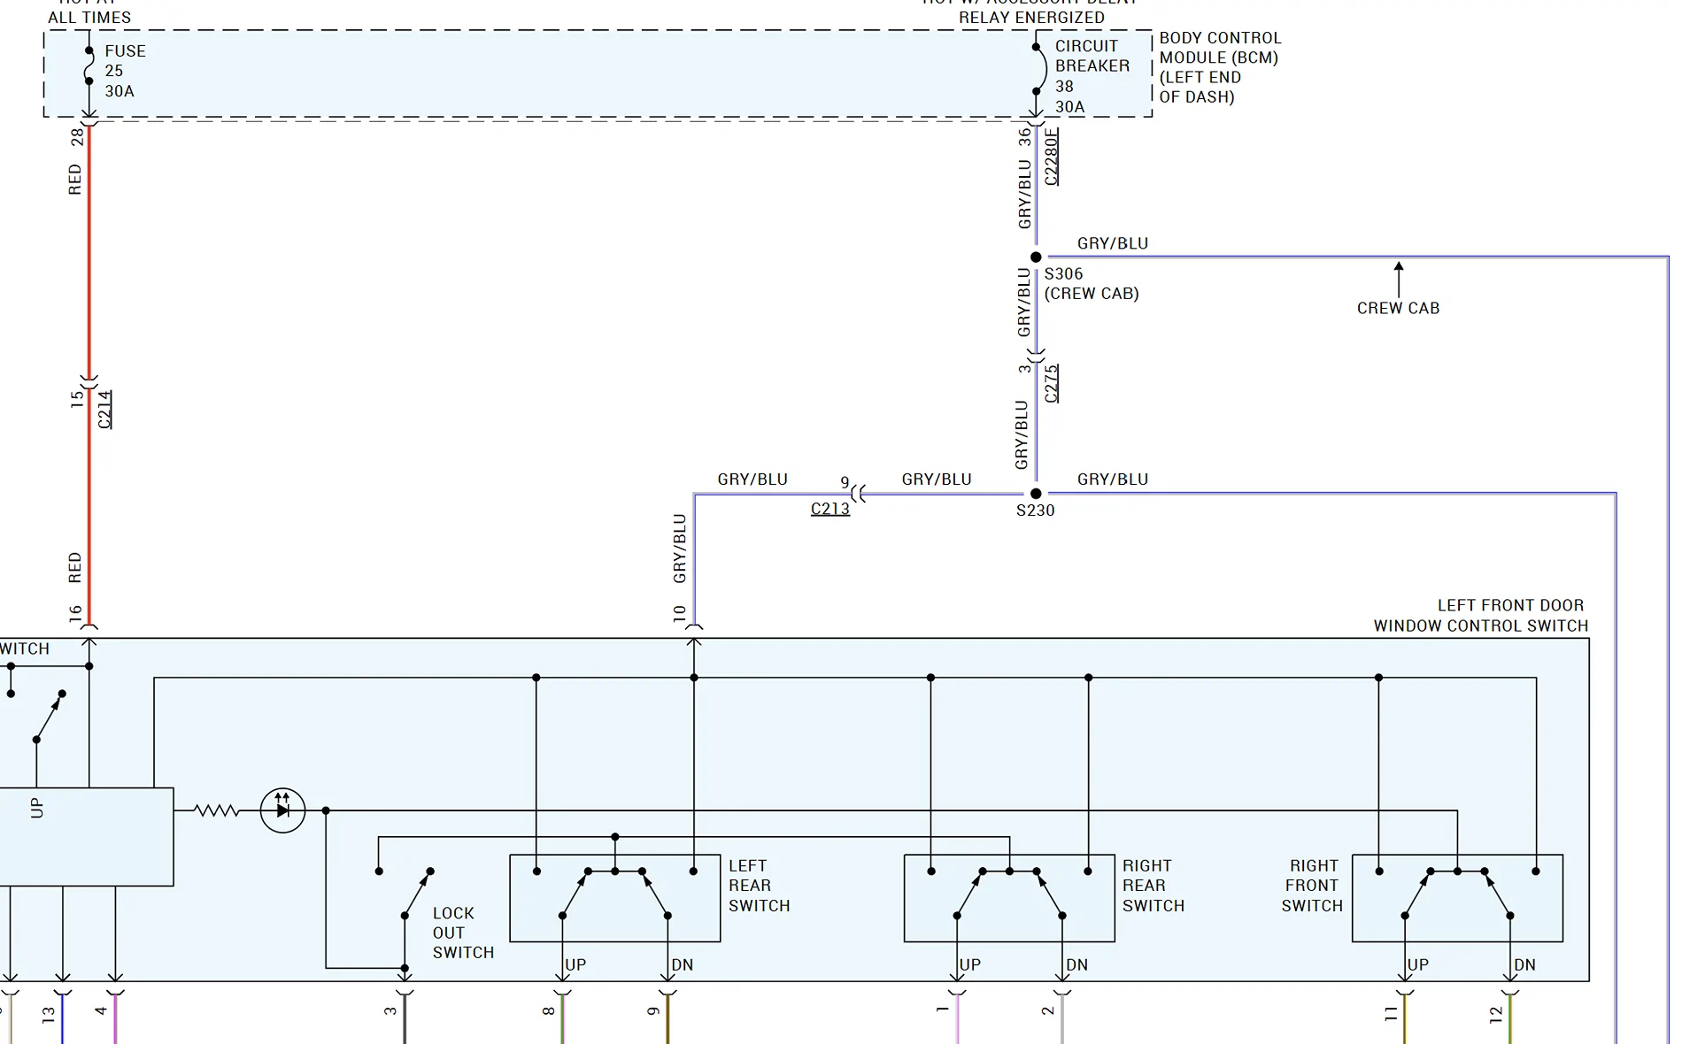This screenshot has width=1682, height=1044.
Task: Select the Circuit Breaker 38 symbol
Action: (1038, 69)
